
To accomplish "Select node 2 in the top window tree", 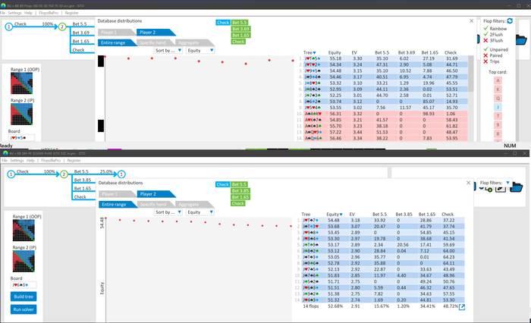I will click(62, 27).
